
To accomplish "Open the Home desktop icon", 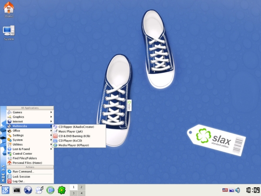I will click(x=9, y=9).
